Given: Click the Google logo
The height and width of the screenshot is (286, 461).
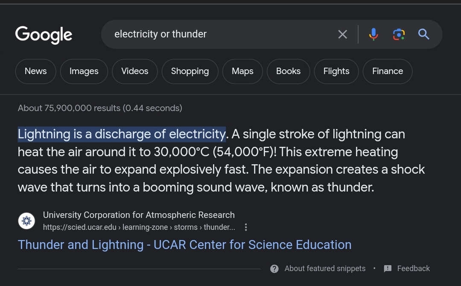Looking at the screenshot, I should click(44, 34).
